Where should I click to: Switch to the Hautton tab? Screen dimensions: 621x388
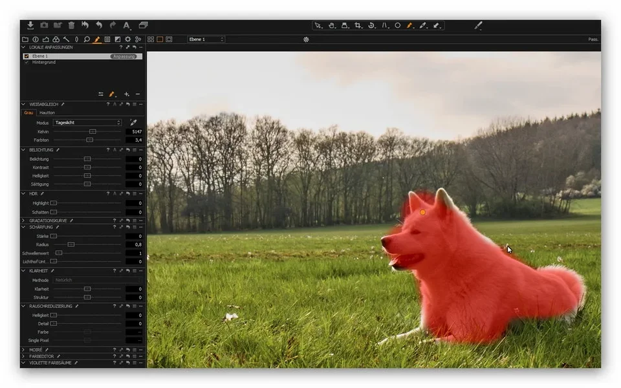(x=47, y=113)
